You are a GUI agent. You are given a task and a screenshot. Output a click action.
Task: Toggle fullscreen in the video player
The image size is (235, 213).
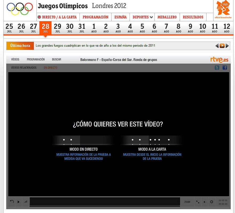[x=198, y=202]
